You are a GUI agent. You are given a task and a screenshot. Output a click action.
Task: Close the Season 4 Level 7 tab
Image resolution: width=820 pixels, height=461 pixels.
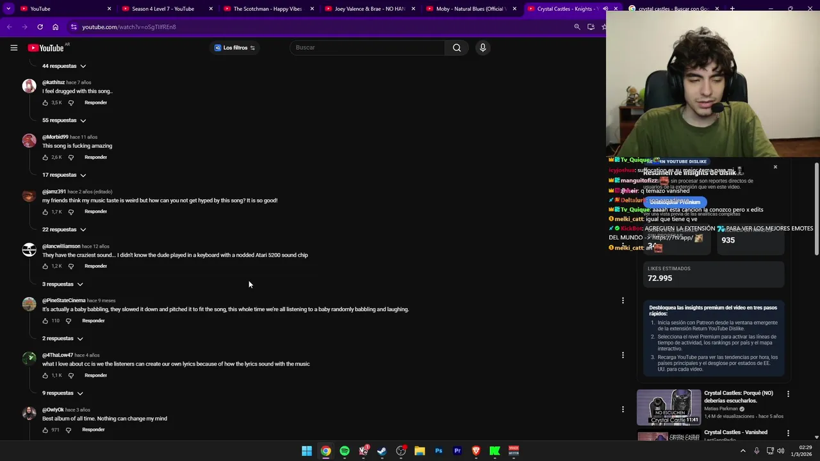coord(211,9)
